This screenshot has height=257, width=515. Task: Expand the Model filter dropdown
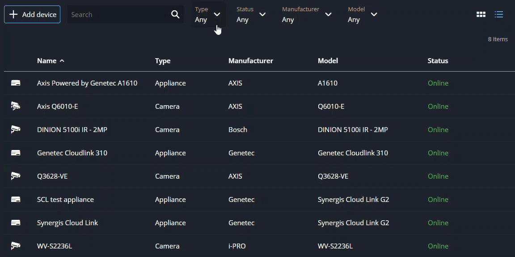pyautogui.click(x=363, y=15)
